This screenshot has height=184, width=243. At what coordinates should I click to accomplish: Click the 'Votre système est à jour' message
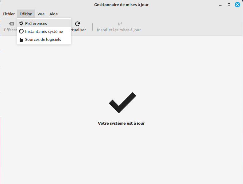click(x=121, y=123)
